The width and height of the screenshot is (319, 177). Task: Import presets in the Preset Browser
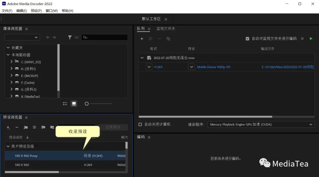(43, 127)
